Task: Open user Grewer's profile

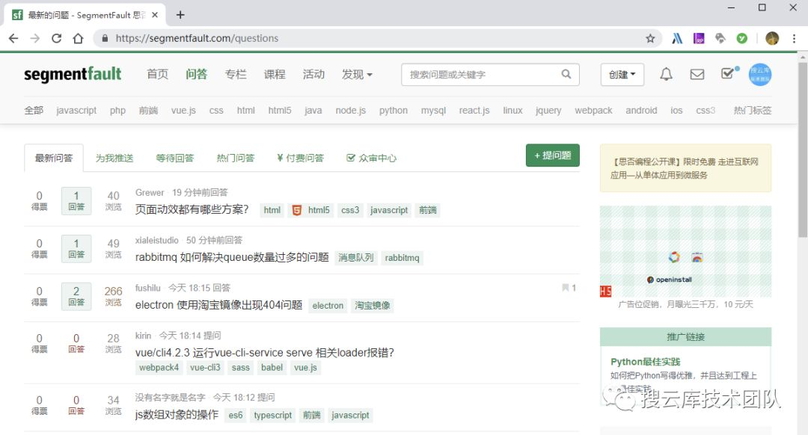Action: (x=150, y=193)
